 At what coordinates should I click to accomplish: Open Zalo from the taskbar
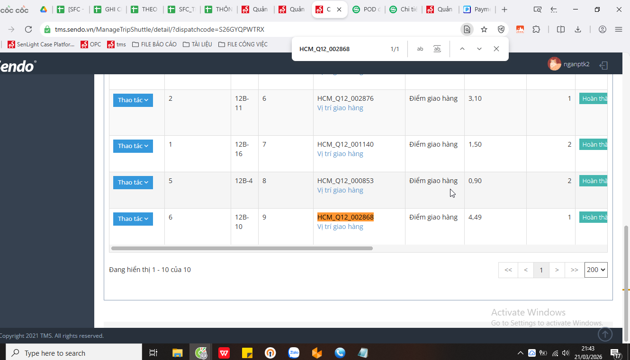(x=294, y=353)
